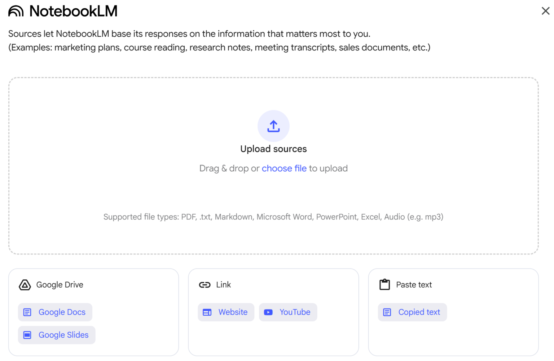Click the Copied text document icon
The height and width of the screenshot is (361, 554).
click(x=387, y=312)
